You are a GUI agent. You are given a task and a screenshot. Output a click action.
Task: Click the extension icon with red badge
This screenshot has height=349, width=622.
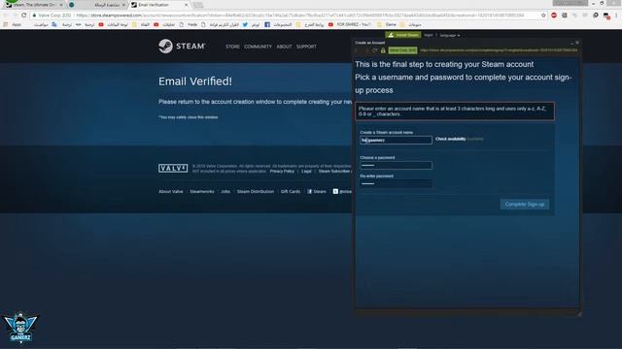[606, 16]
